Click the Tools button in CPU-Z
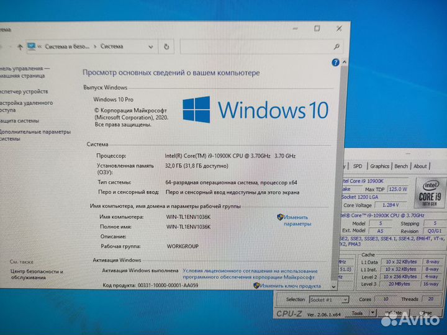Viewport: 447px width, 335px height. [x=357, y=313]
